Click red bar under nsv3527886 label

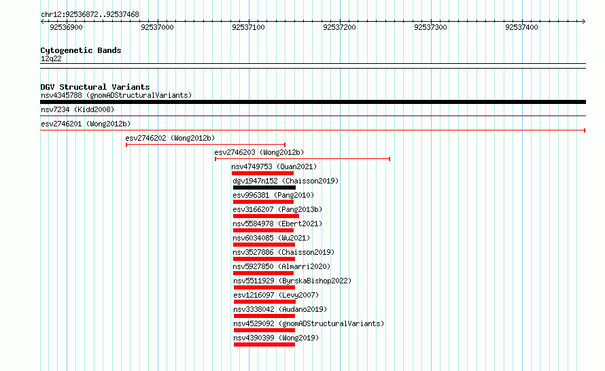coord(264,259)
